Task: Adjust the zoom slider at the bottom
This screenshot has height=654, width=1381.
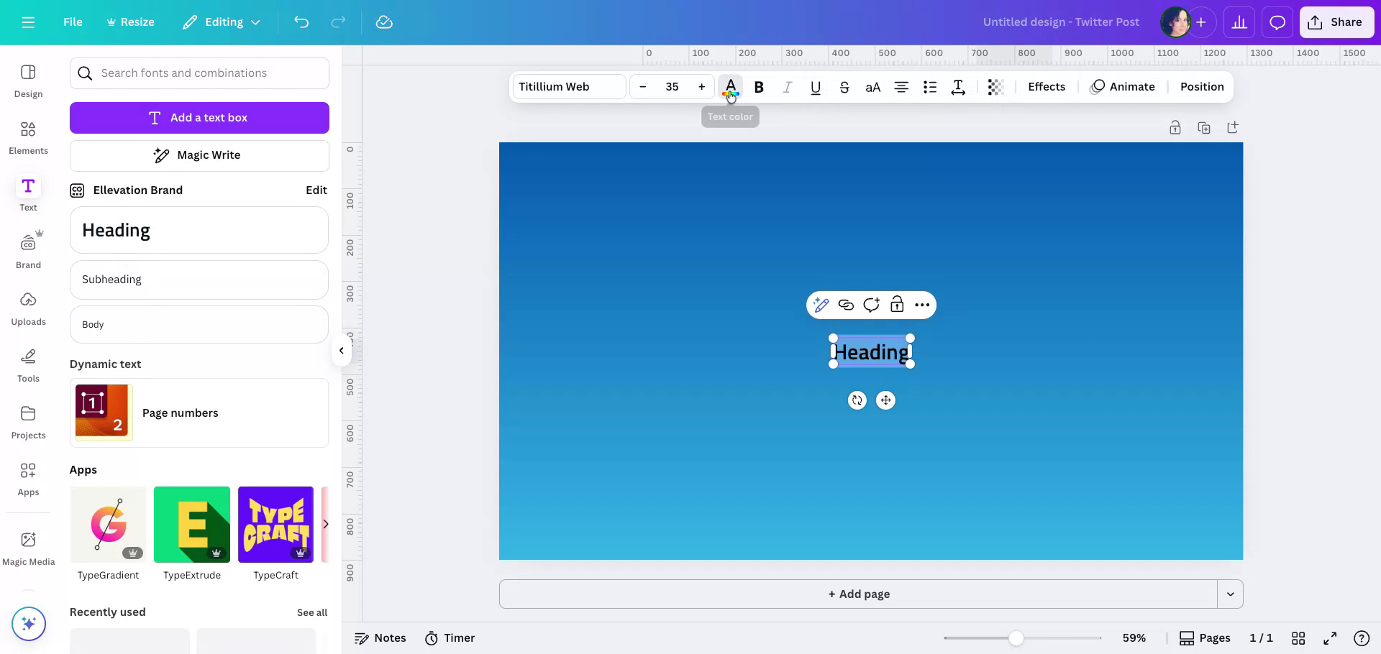Action: pos(1016,637)
